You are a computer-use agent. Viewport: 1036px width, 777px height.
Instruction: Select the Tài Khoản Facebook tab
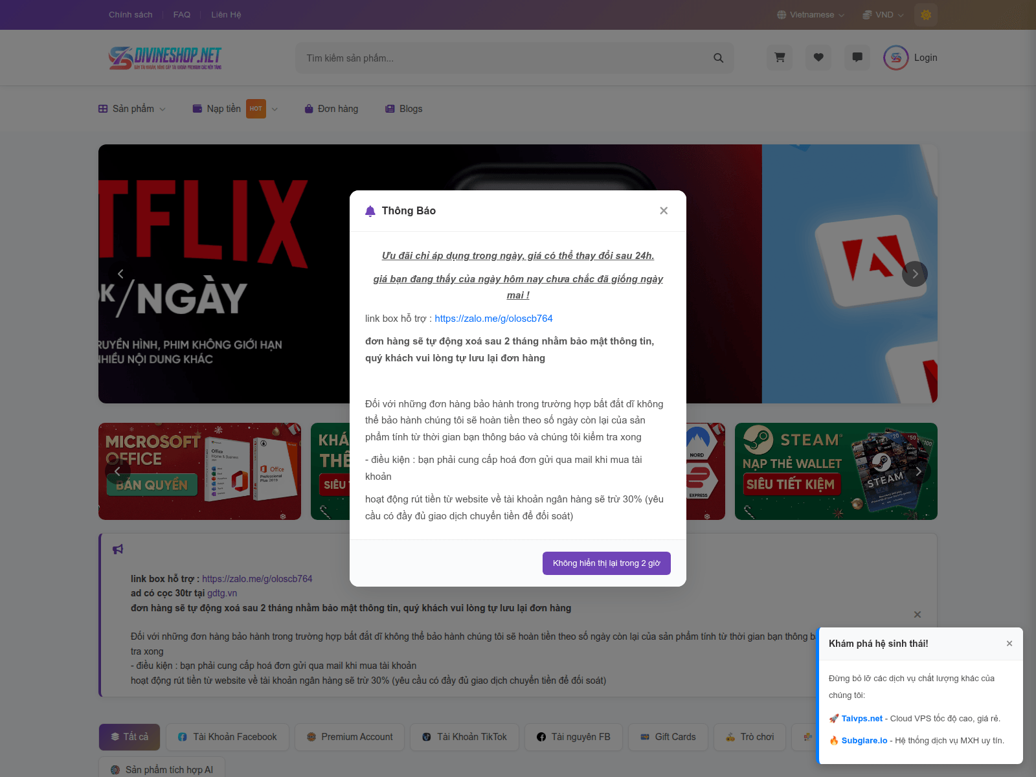pyautogui.click(x=227, y=737)
